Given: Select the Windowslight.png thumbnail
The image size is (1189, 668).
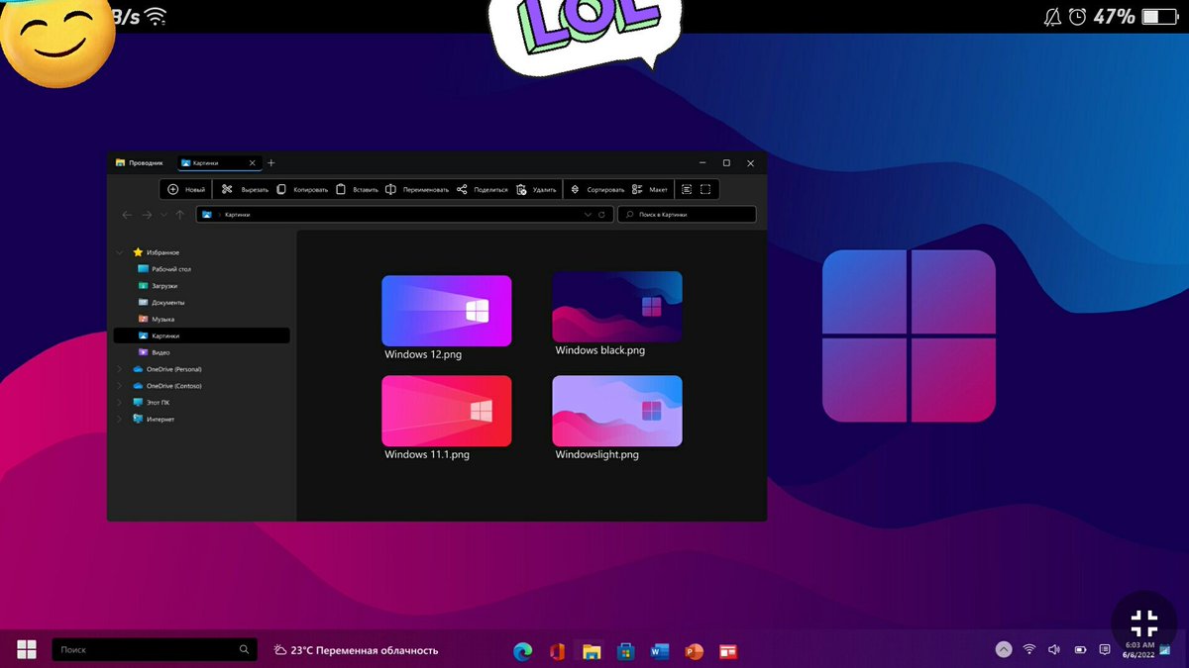Looking at the screenshot, I should coord(617,411).
